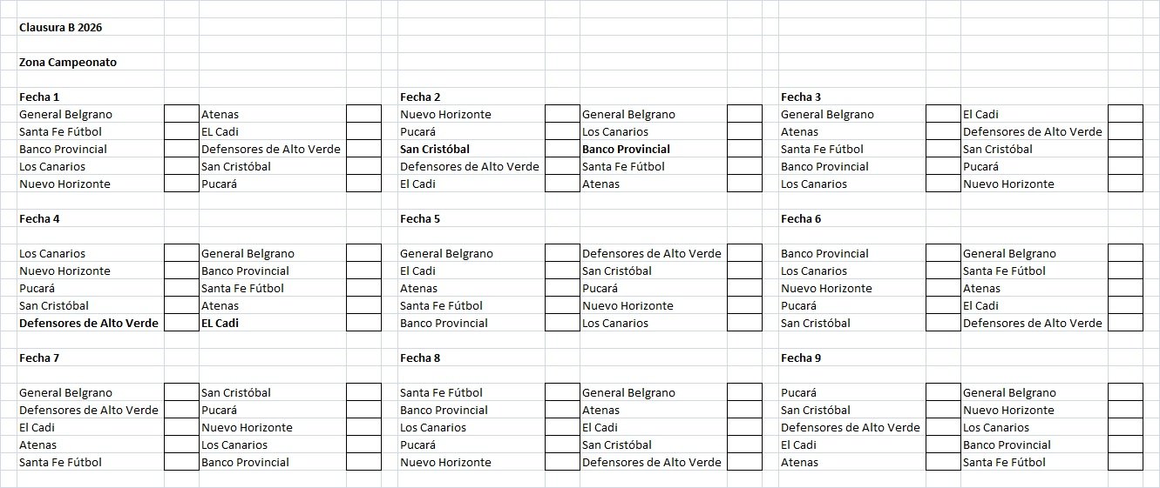Click score box beside Pucará in Fecha 9
Screen dimensions: 1160x488
(x=943, y=392)
